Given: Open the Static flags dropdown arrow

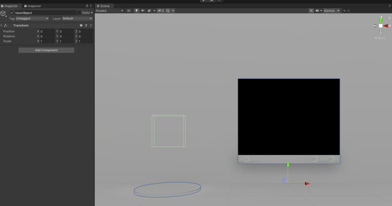Looking at the screenshot, I should (92, 13).
